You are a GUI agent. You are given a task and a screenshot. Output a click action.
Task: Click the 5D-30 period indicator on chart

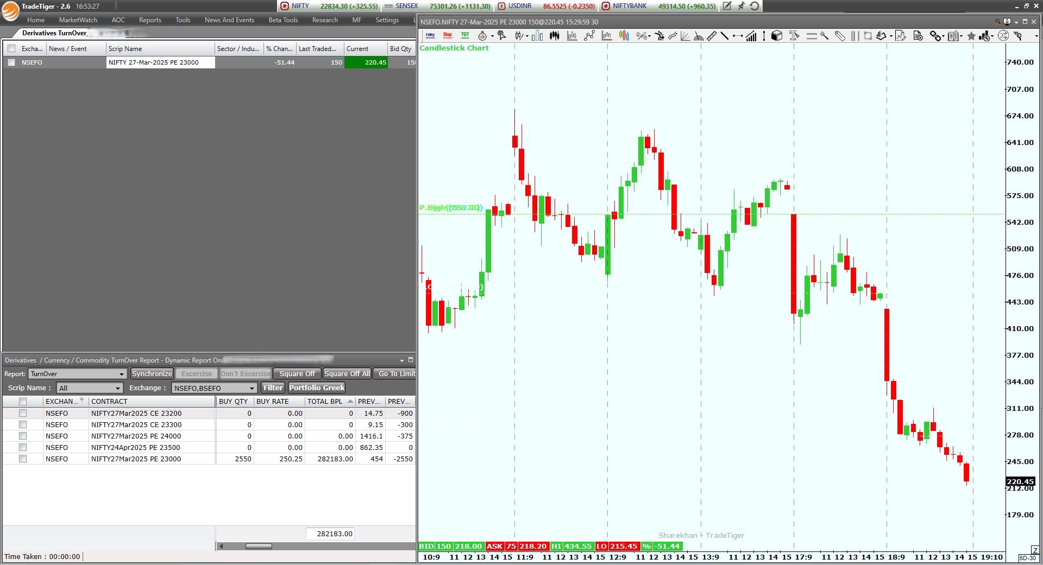(1028, 558)
